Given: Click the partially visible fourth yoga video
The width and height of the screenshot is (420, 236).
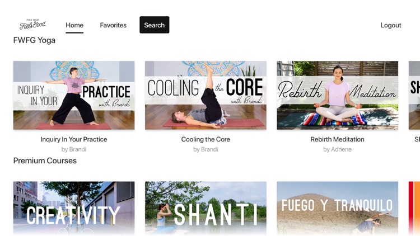Looking at the screenshot, I should (x=414, y=95).
